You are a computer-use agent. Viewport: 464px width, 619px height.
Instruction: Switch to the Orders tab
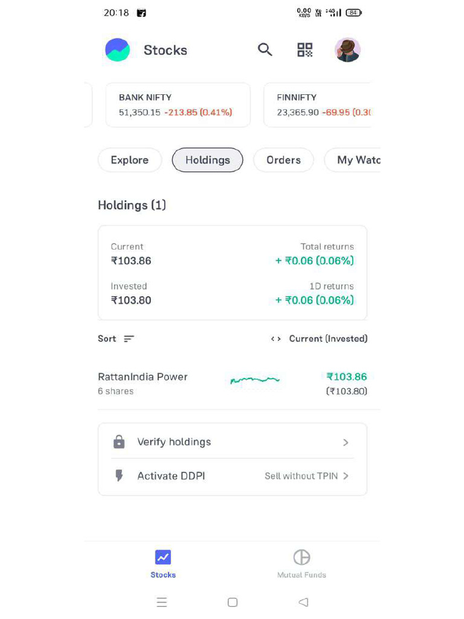coord(283,160)
